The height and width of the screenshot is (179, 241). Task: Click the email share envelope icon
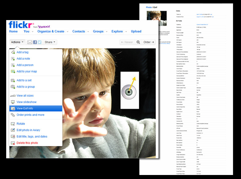pyautogui.click(x=30, y=42)
